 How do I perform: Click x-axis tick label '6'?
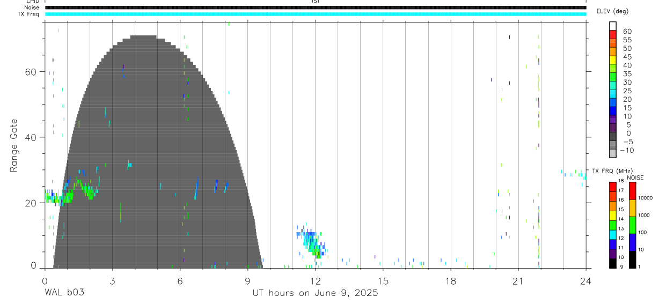pos(180,280)
